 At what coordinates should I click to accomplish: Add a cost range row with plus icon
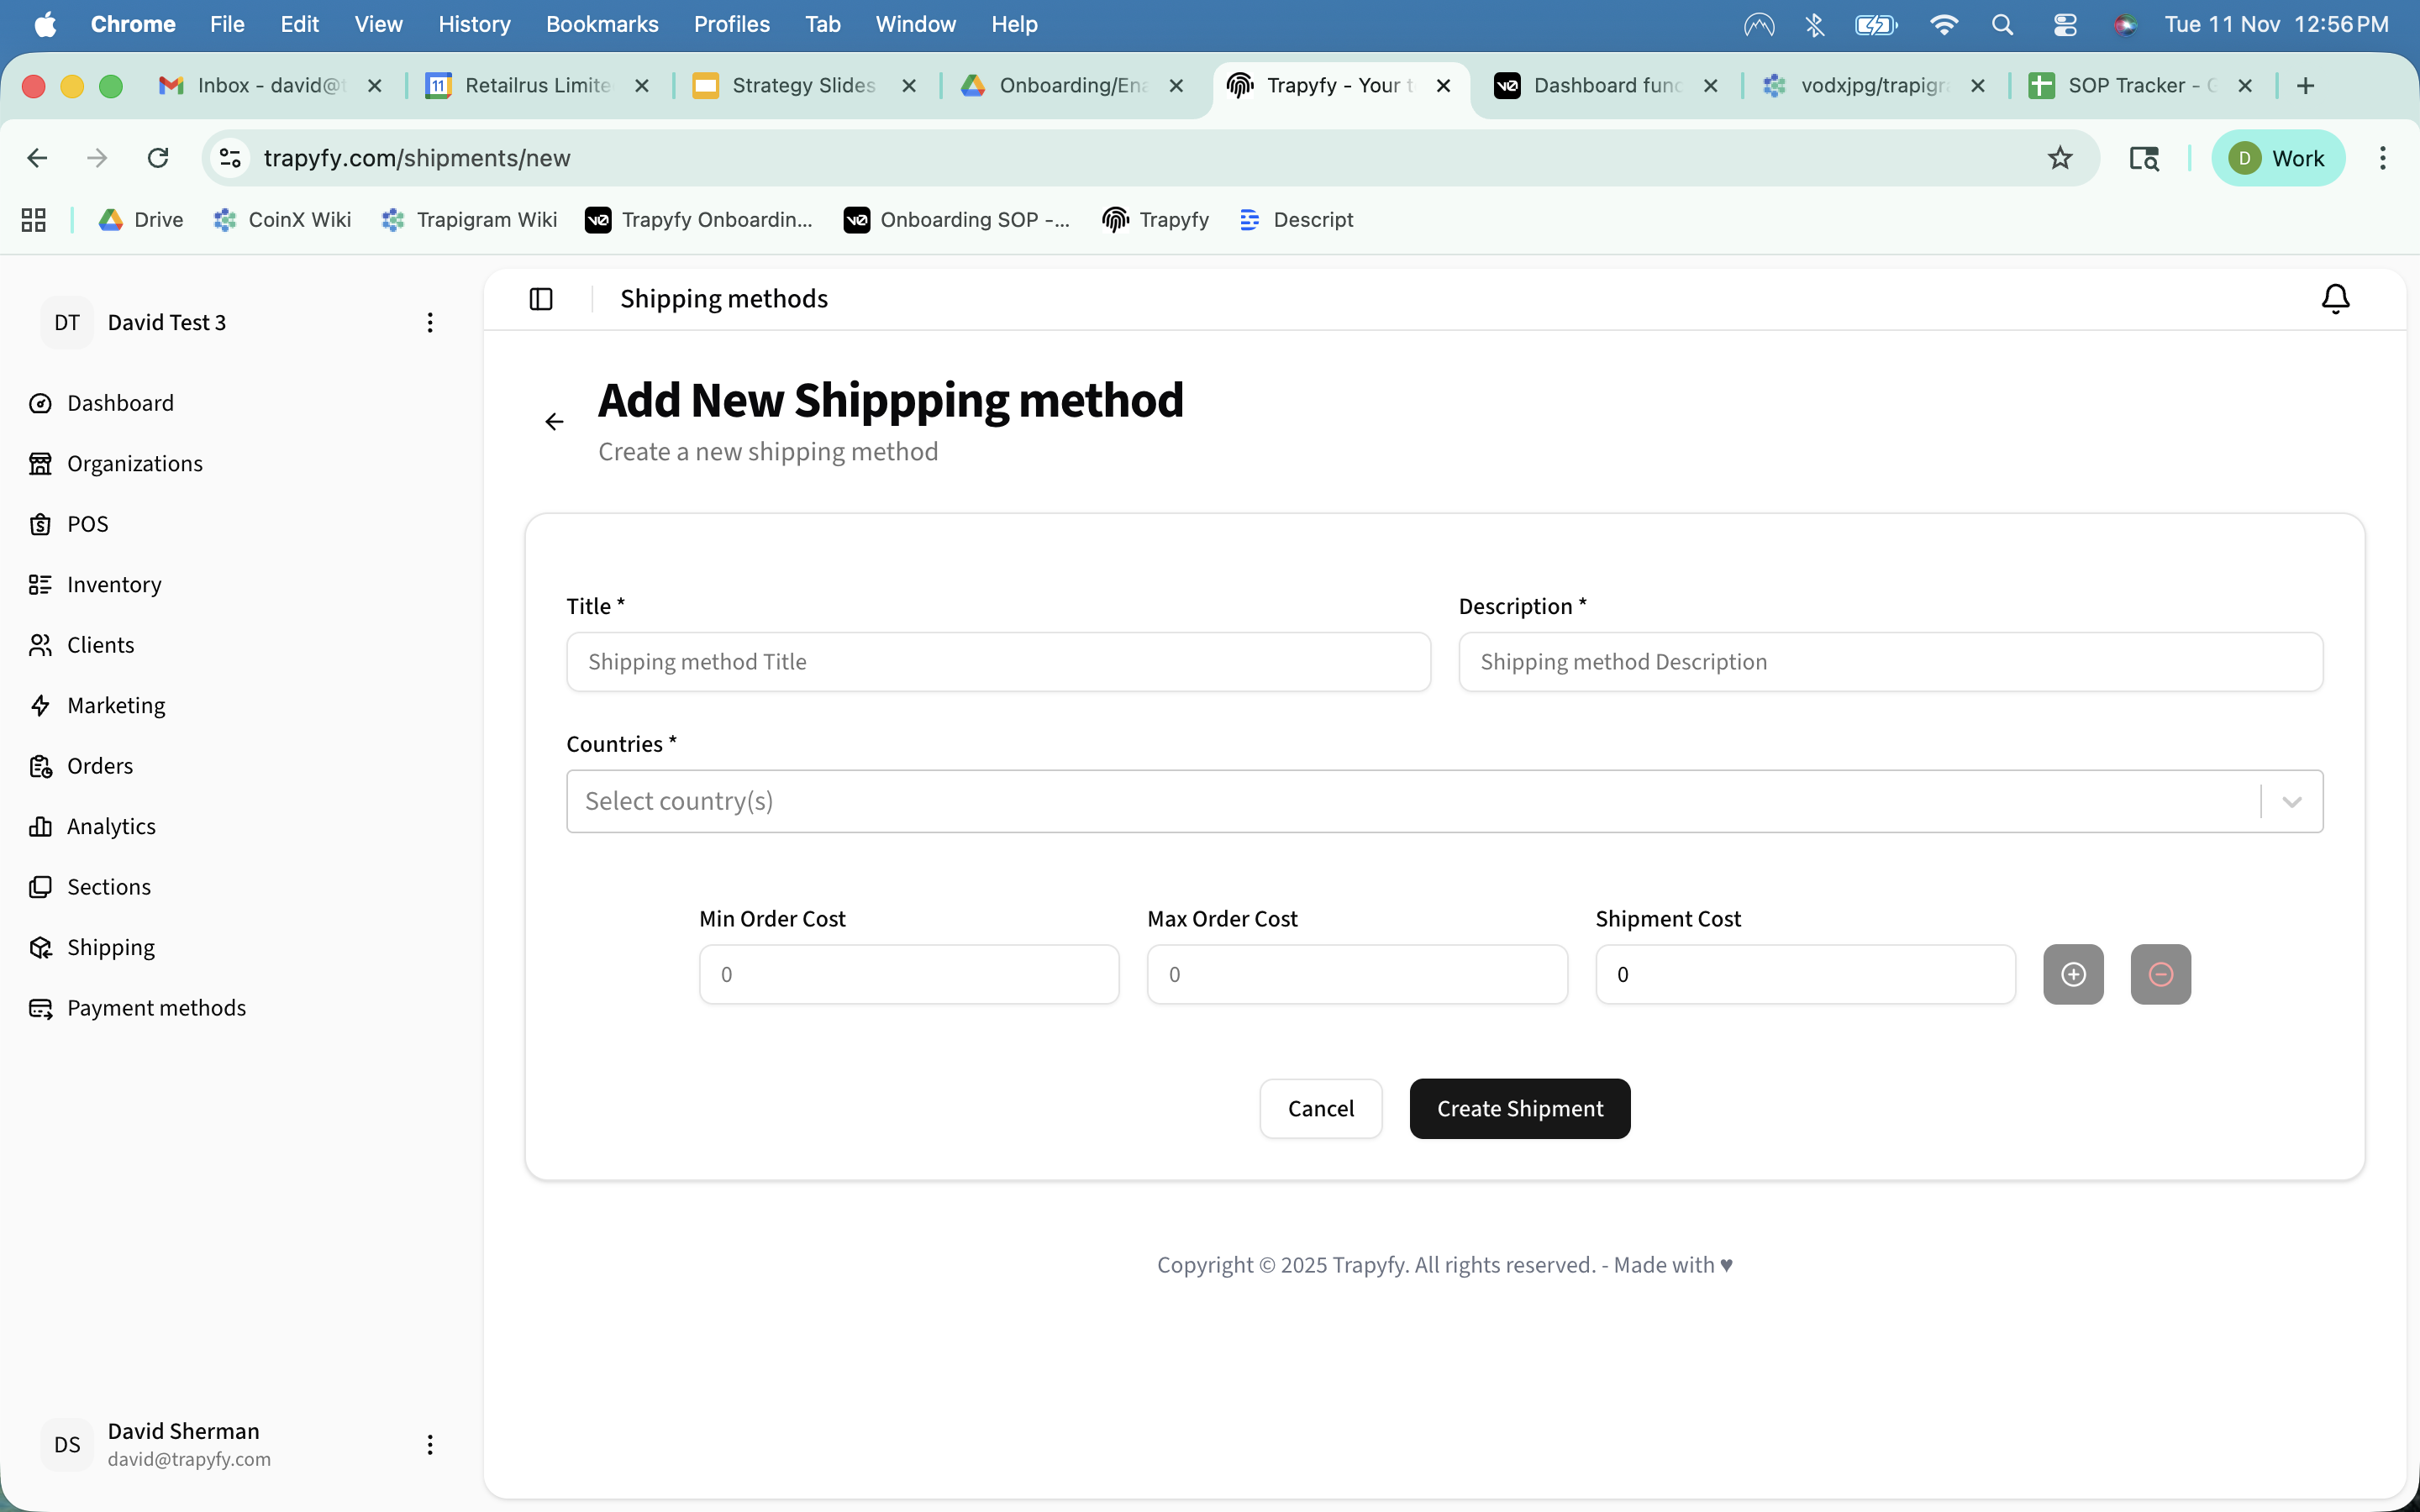point(2073,974)
